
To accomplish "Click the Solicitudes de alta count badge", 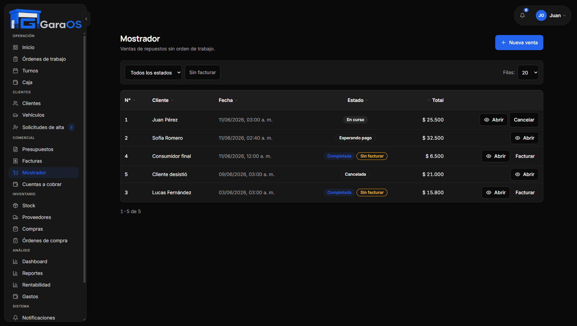I will [71, 127].
